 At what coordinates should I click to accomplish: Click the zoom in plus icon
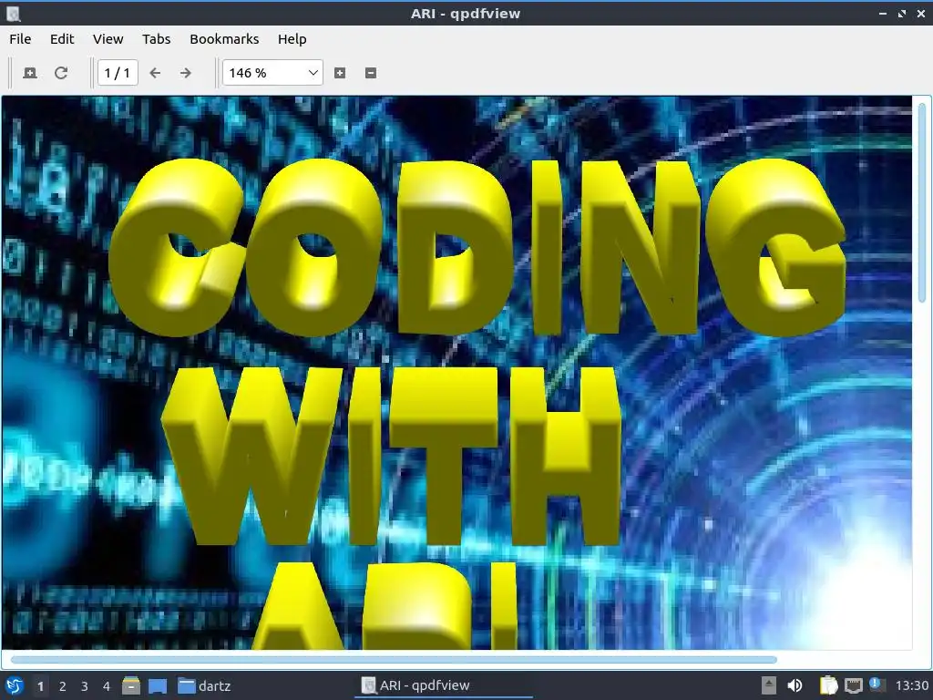coord(340,73)
